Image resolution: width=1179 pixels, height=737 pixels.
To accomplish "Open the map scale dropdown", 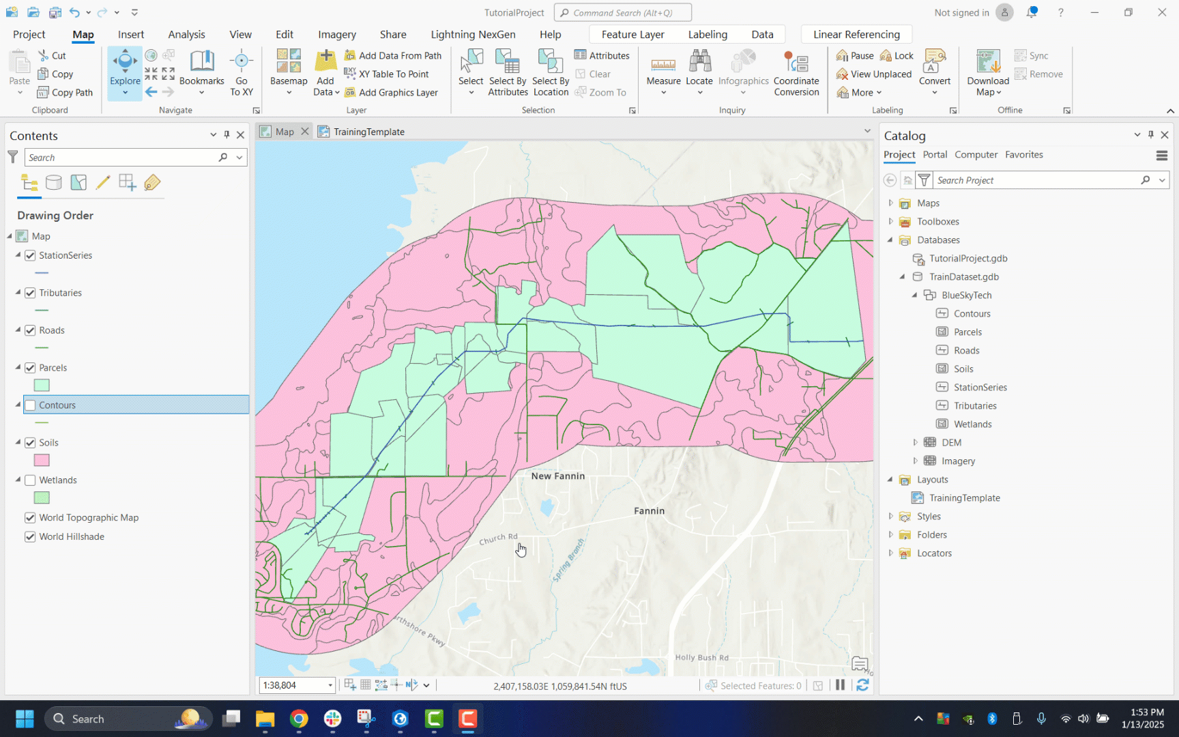I will [330, 685].
